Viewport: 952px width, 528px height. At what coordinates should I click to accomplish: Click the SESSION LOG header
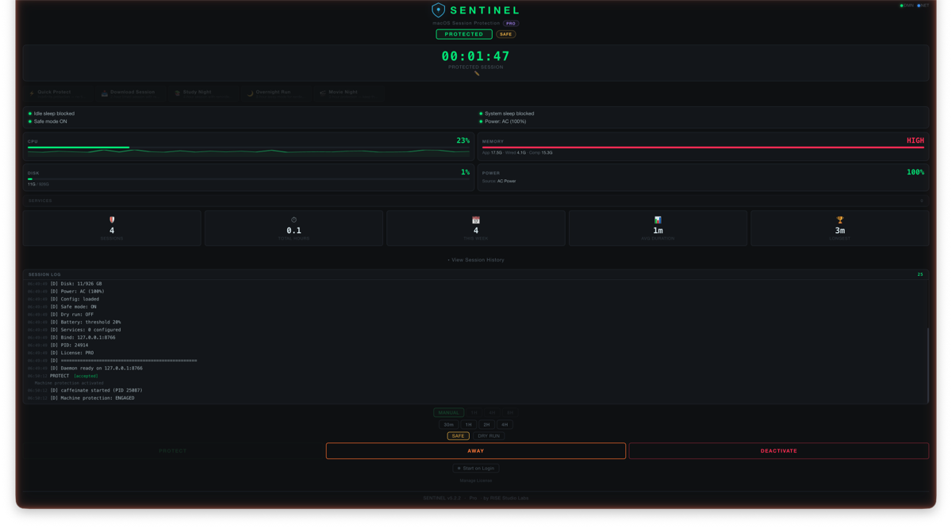44,274
